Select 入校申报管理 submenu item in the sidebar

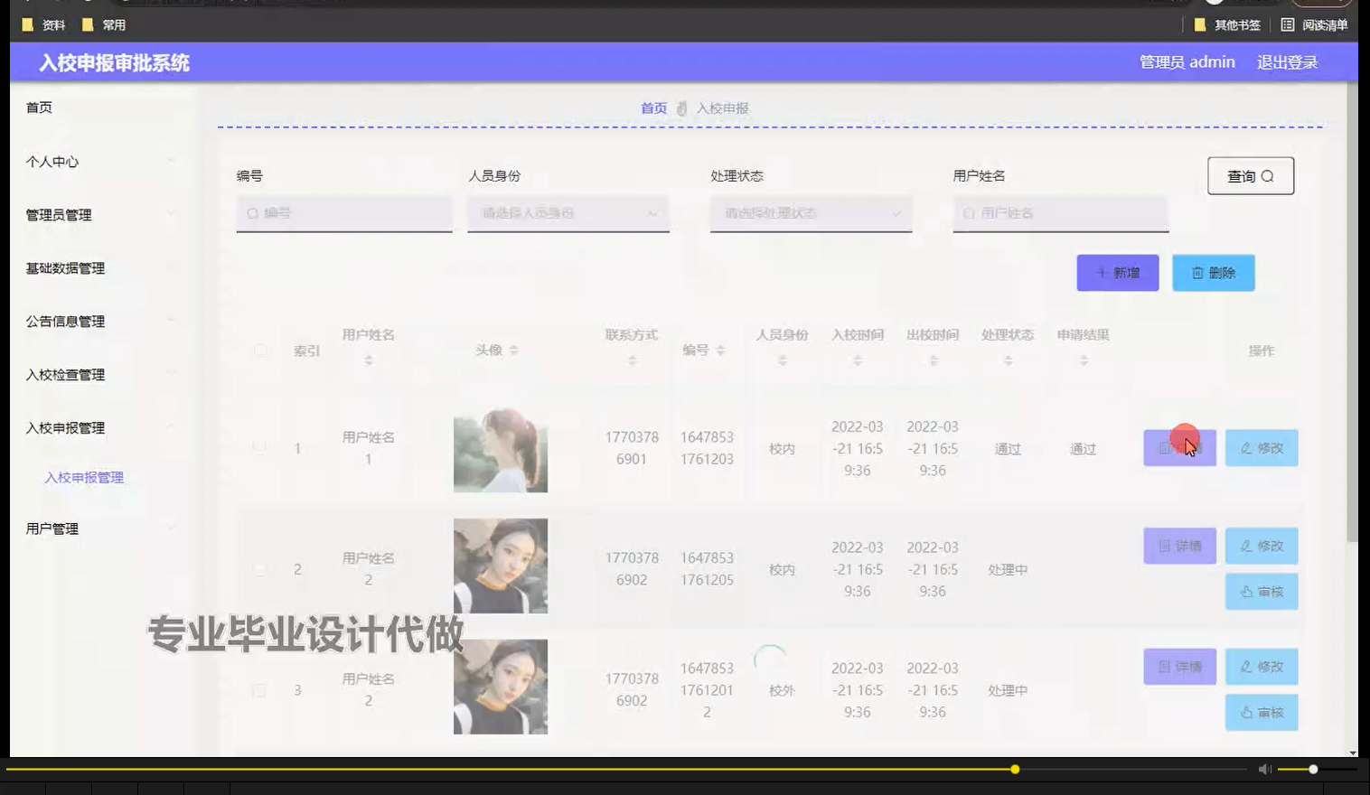(85, 477)
